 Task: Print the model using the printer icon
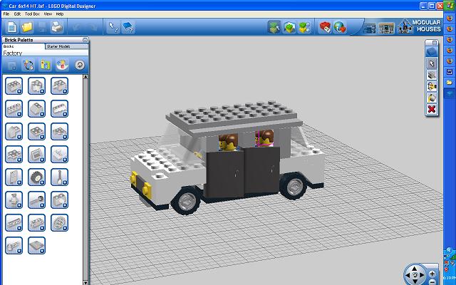click(57, 28)
